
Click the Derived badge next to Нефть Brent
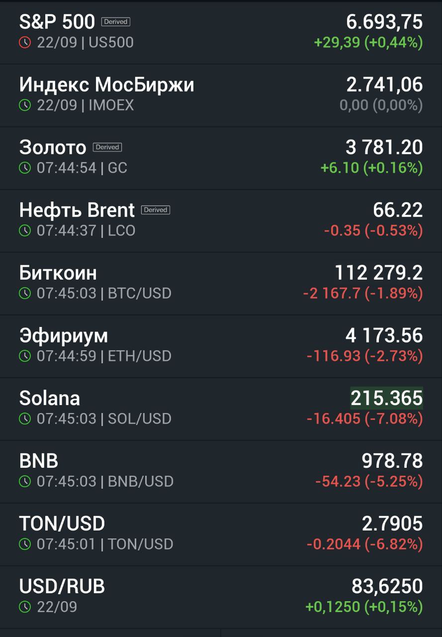156,210
